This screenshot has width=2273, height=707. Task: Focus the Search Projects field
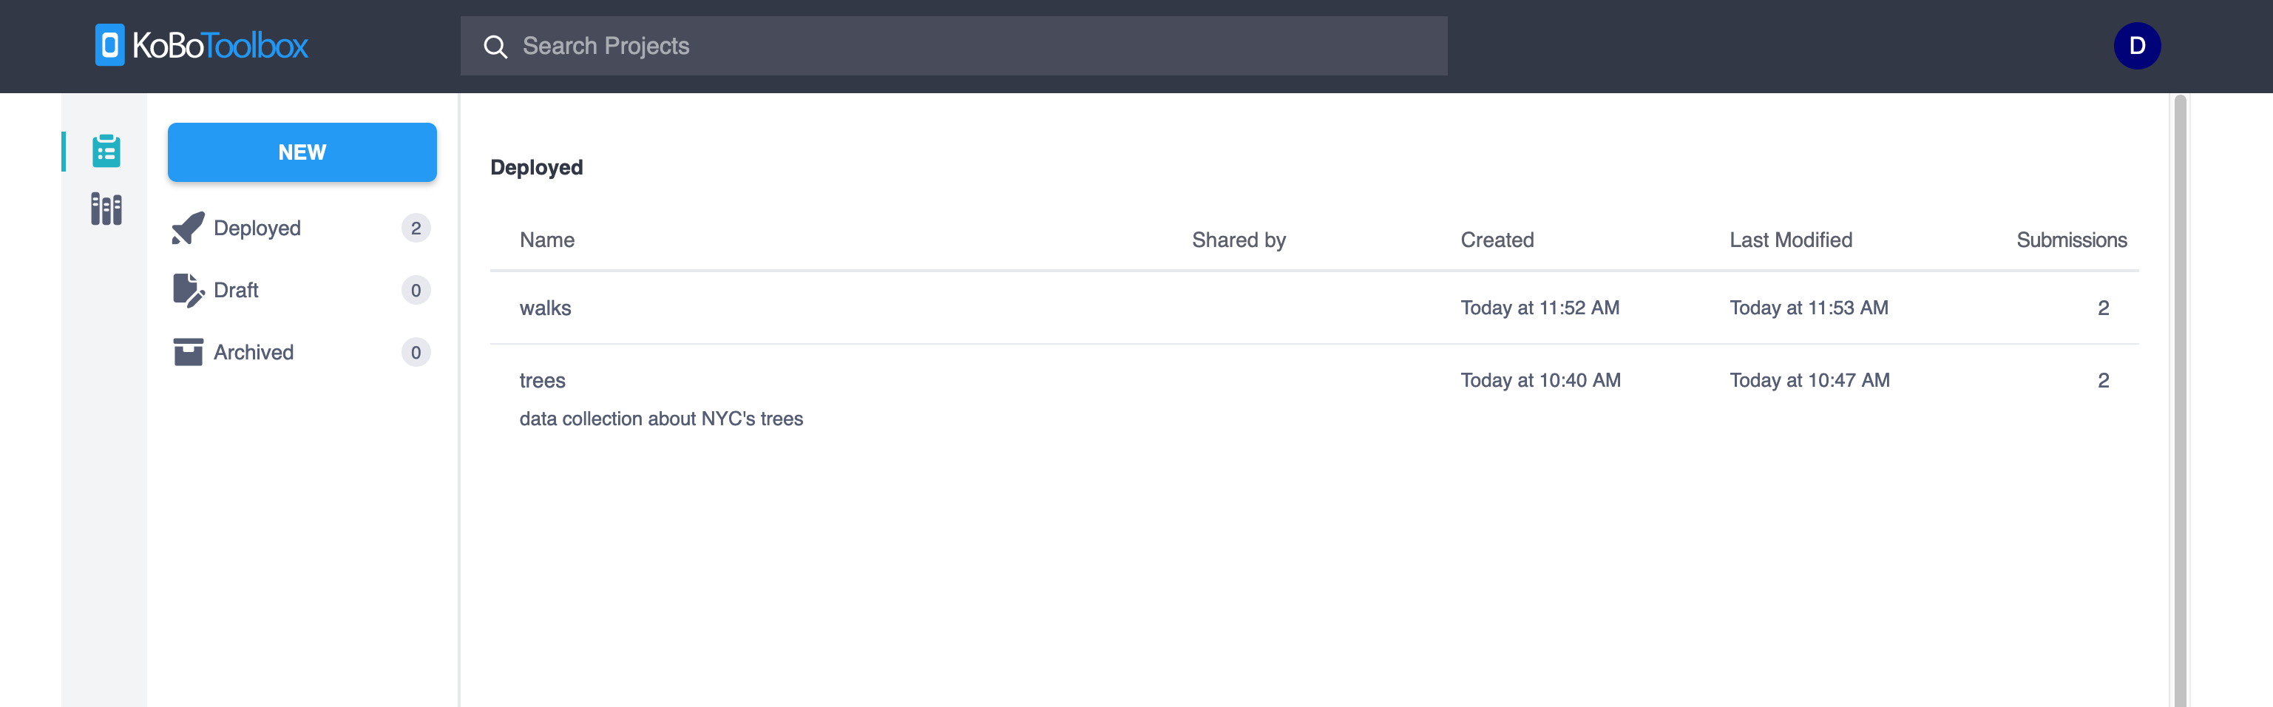(971, 46)
